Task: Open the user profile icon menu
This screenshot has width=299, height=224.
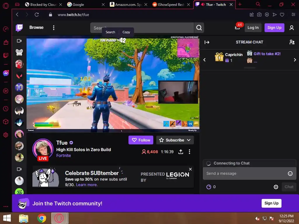Action: pyautogui.click(x=292, y=28)
